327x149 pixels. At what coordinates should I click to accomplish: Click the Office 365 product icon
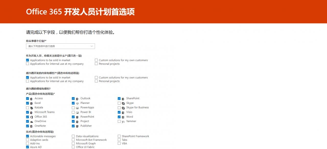click(31, 117)
